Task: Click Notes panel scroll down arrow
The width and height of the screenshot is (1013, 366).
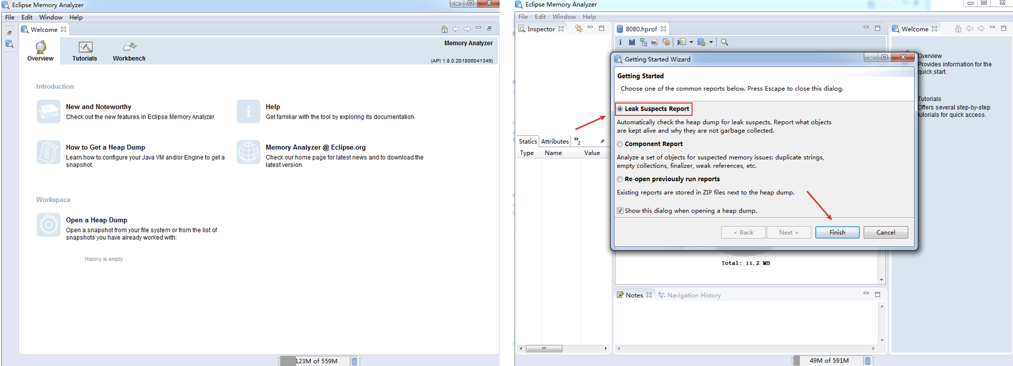Action: point(882,340)
